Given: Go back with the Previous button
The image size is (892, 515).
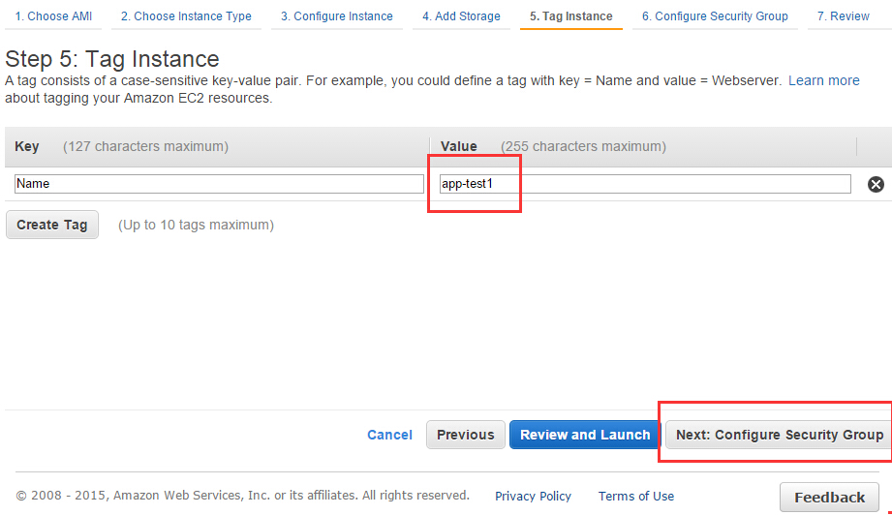Looking at the screenshot, I should pyautogui.click(x=465, y=435).
